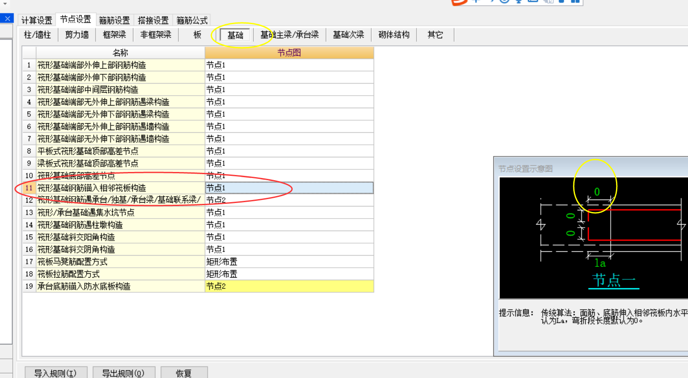The height and width of the screenshot is (378, 688).
Task: Open the 基础主梁/承台梁 sub-tab
Action: click(289, 35)
